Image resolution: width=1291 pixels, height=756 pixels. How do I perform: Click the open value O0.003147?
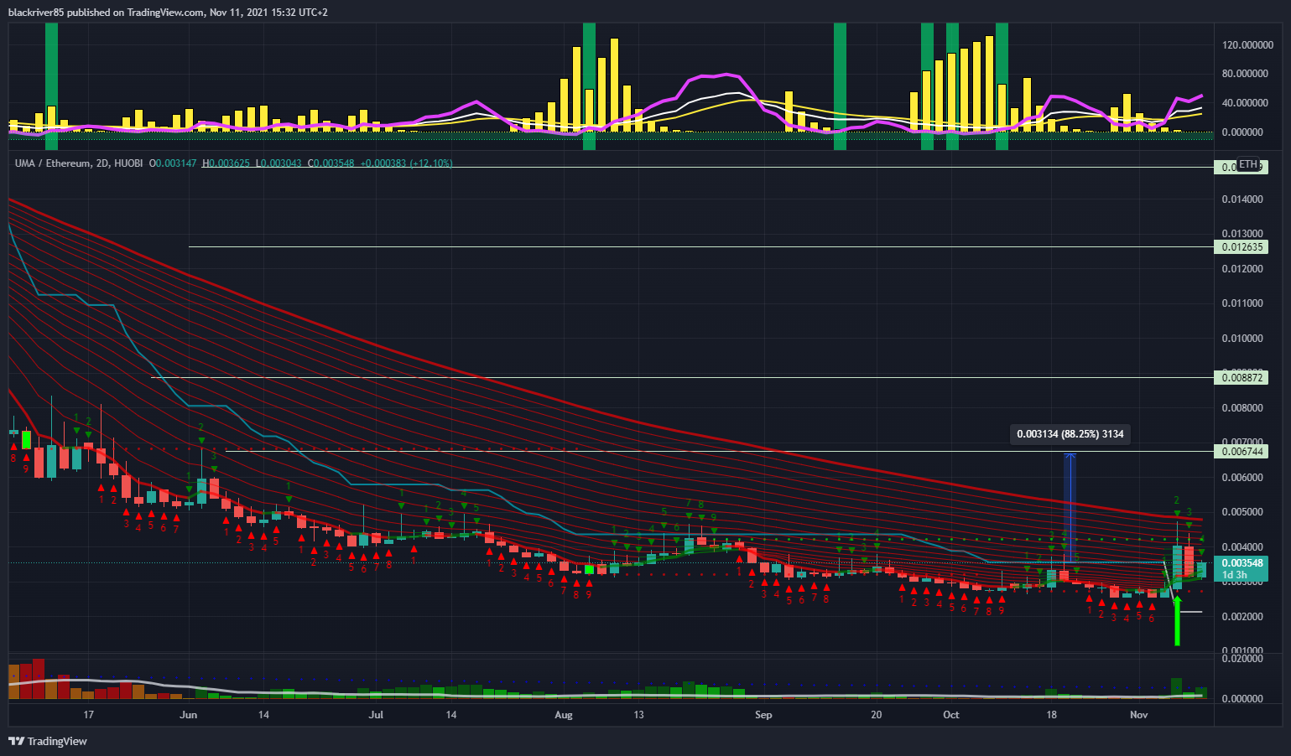(x=173, y=163)
